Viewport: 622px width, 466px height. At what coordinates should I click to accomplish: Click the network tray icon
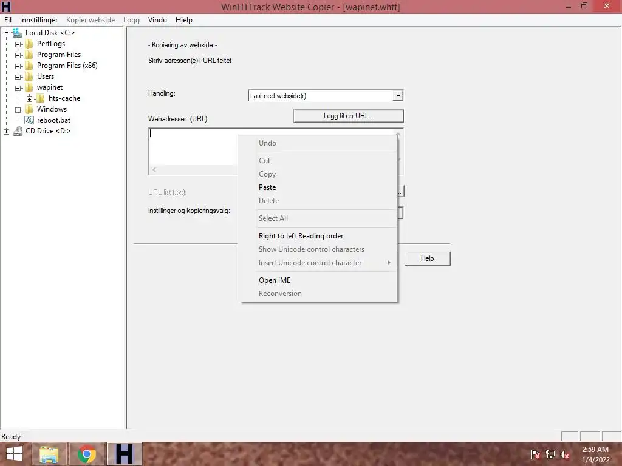550,454
